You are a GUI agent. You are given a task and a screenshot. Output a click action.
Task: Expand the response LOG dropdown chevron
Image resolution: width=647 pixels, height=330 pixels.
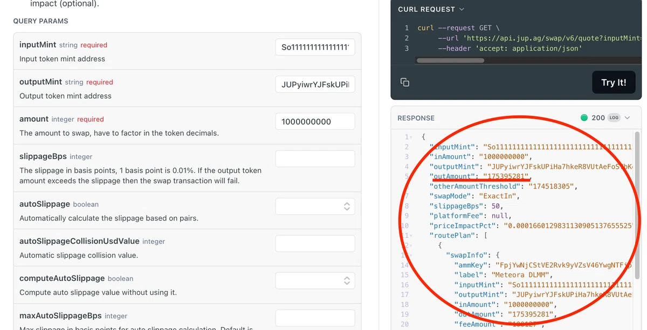(627, 118)
